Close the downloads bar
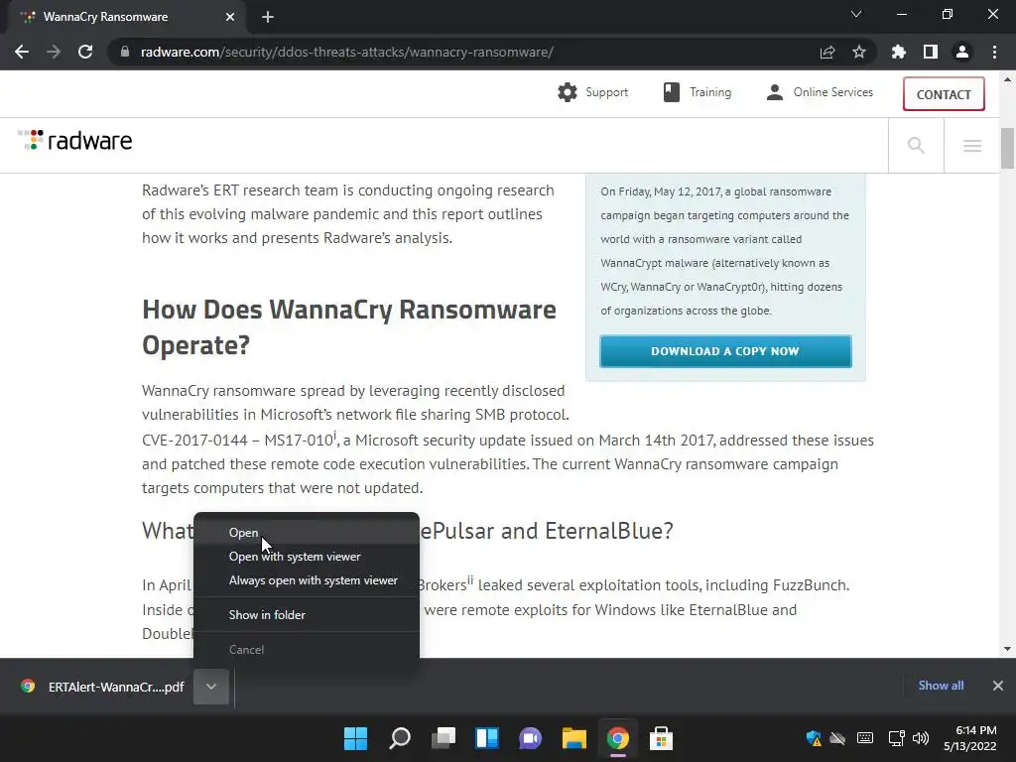Viewport: 1016px width, 762px height. (x=998, y=686)
